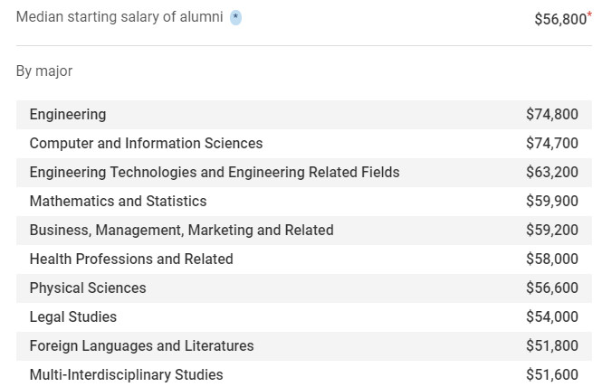Click Foreign Languages and Literatures
602x387 pixels.
tap(141, 345)
